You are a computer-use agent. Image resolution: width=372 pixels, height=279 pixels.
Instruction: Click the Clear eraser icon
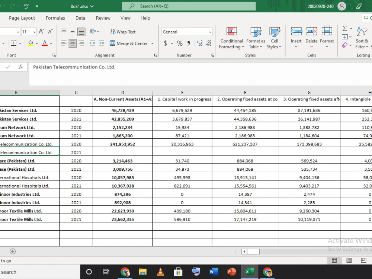345,45
